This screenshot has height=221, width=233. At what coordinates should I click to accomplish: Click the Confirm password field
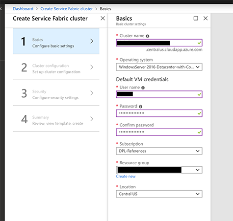coord(159,132)
